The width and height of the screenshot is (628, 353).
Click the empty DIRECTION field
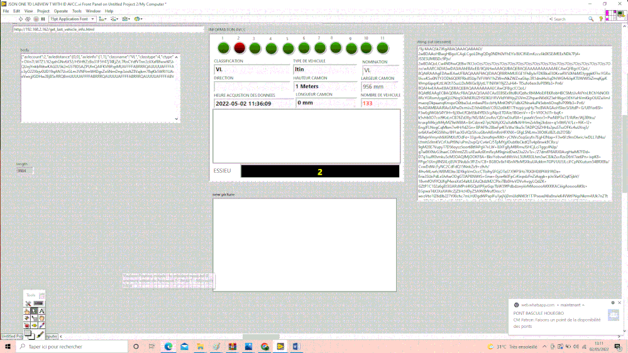pyautogui.click(x=251, y=86)
